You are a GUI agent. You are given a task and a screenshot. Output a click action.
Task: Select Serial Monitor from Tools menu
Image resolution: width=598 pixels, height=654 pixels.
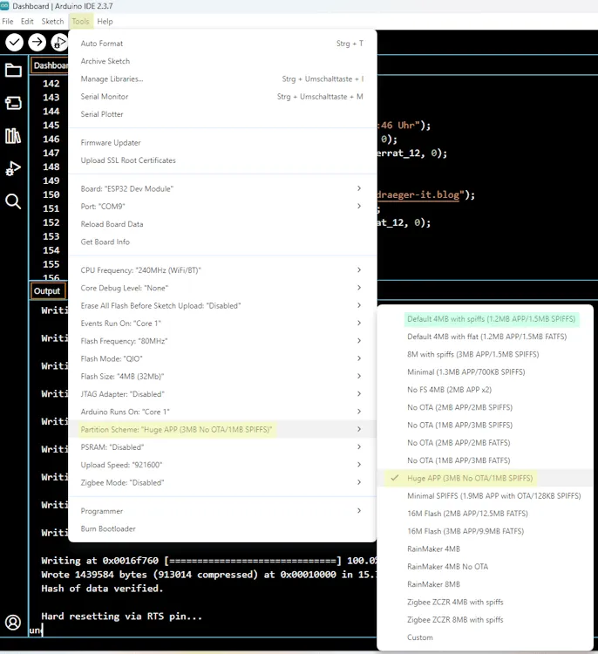[x=105, y=97]
